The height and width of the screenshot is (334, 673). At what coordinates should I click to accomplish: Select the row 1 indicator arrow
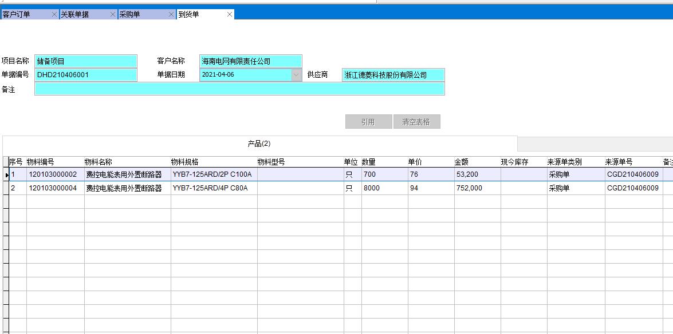coord(6,174)
